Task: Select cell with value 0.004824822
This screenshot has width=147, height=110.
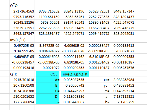Action: click(x=47, y=51)
